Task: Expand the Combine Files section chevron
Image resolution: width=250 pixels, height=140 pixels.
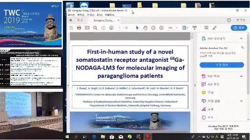Action: (241, 101)
